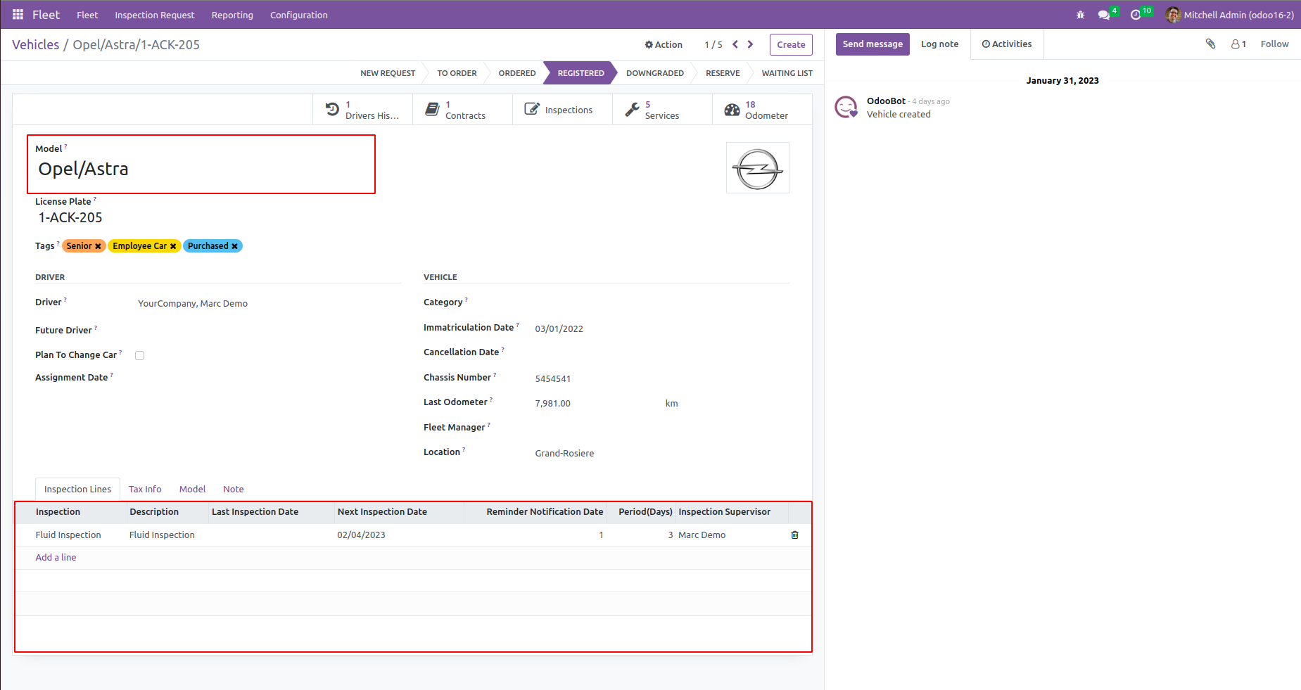Toggle Plan To Change Car checkbox
The width and height of the screenshot is (1301, 690).
click(140, 356)
